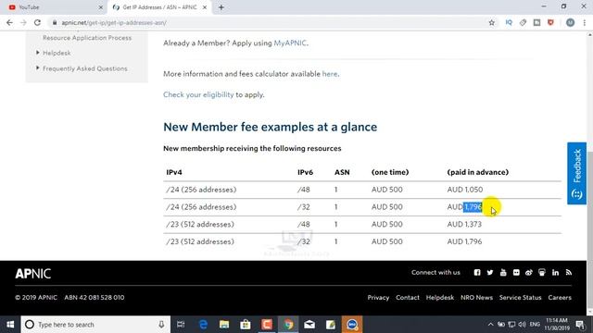Click the browser forward arrow

[x=23, y=22]
